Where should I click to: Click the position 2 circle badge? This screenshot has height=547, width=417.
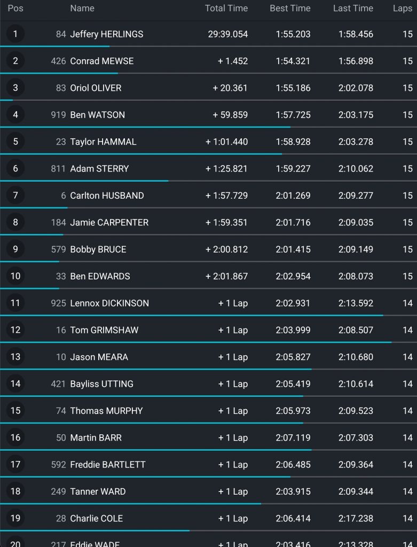(x=15, y=61)
